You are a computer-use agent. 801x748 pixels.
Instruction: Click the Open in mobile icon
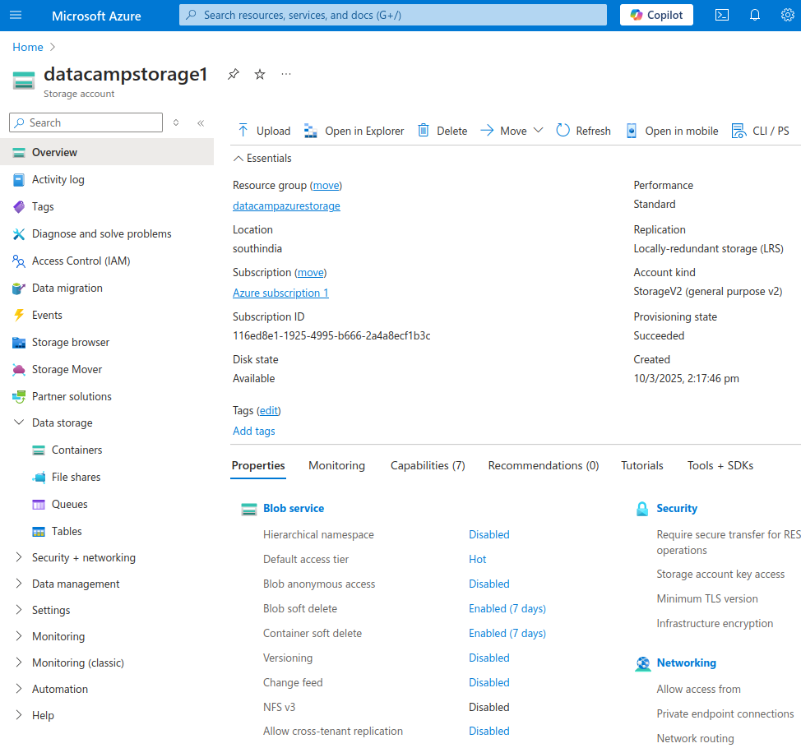pyautogui.click(x=632, y=131)
